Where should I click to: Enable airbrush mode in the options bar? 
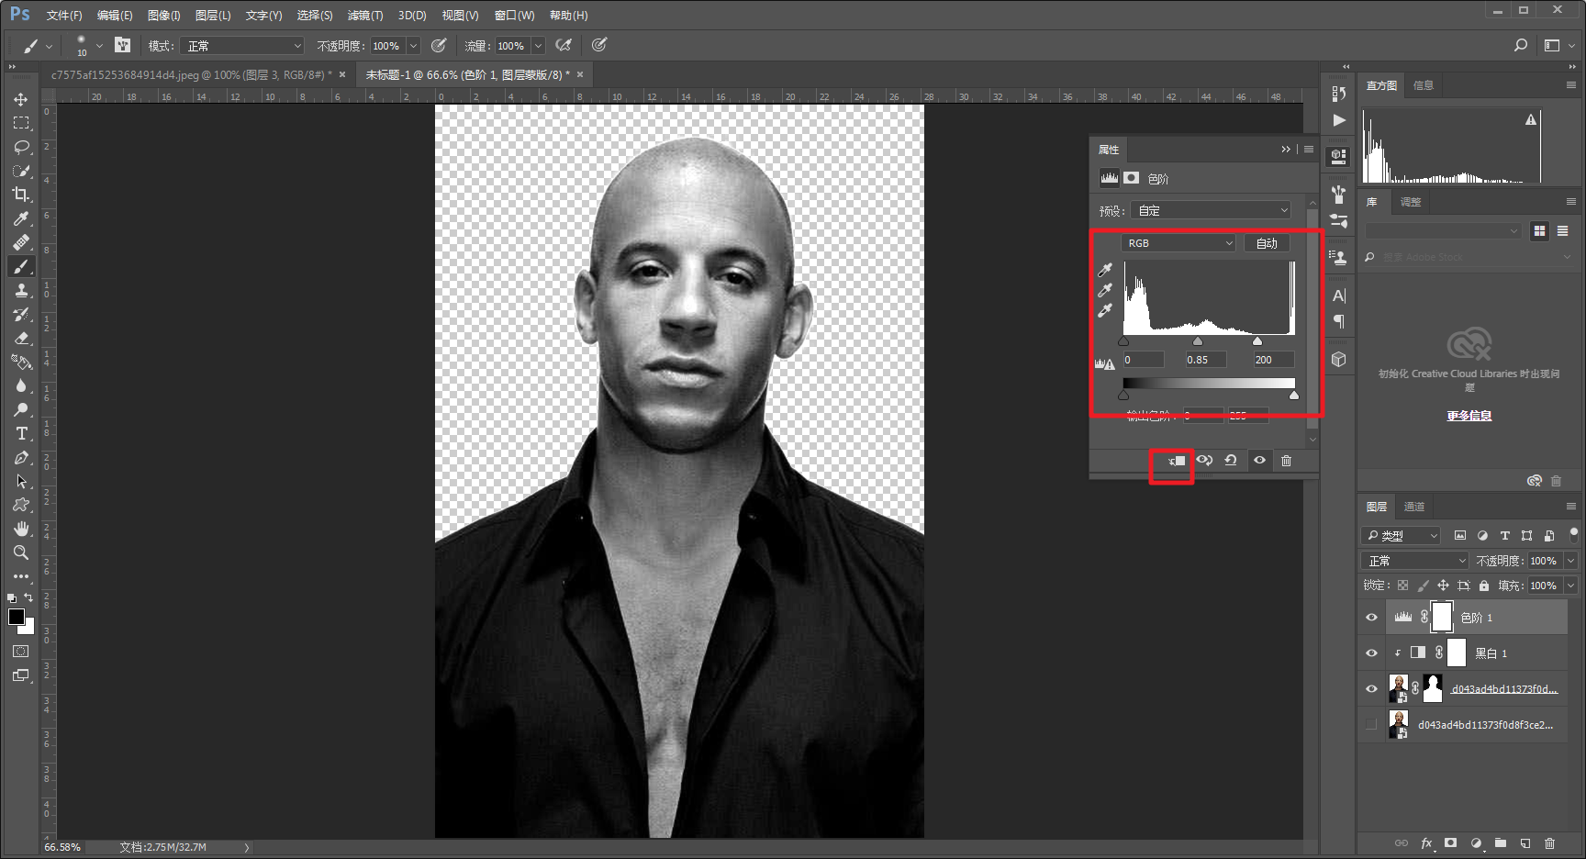click(564, 45)
